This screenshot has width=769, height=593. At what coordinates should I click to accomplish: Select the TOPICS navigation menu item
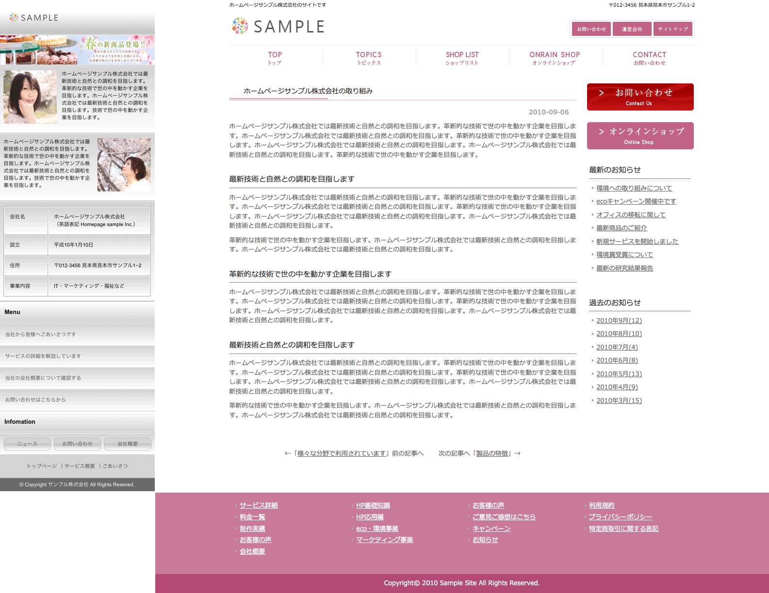point(369,58)
